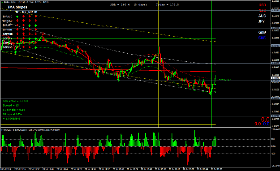Click the red NZD currency label
This screenshot has width=280, height=171.
tap(263, 10)
